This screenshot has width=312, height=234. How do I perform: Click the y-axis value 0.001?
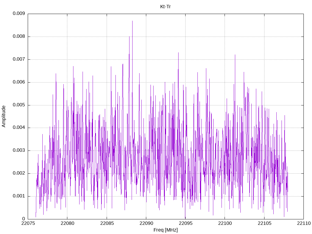19,196
